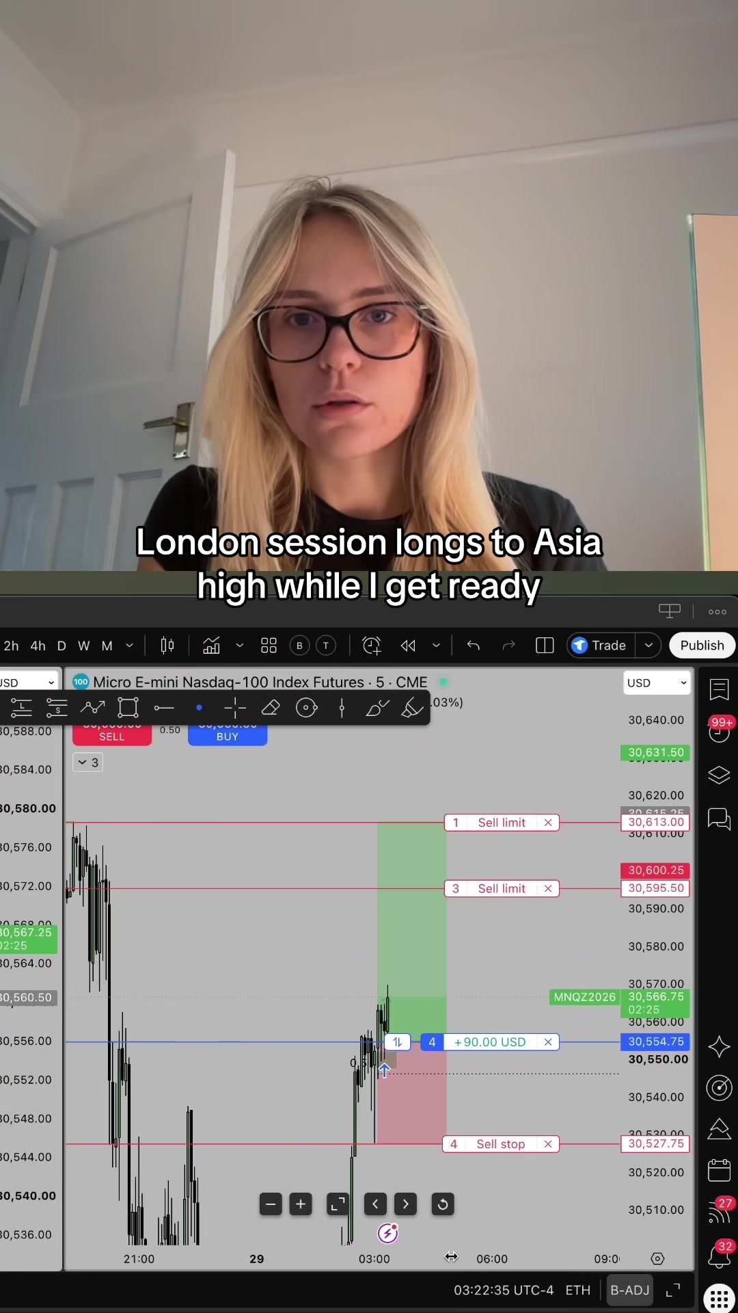Image resolution: width=738 pixels, height=1313 pixels.
Task: Open the indicator templates grid icon
Action: coord(269,646)
